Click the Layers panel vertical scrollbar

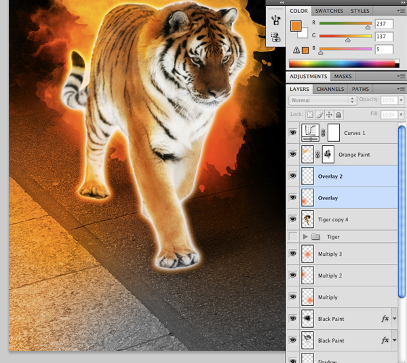402,212
